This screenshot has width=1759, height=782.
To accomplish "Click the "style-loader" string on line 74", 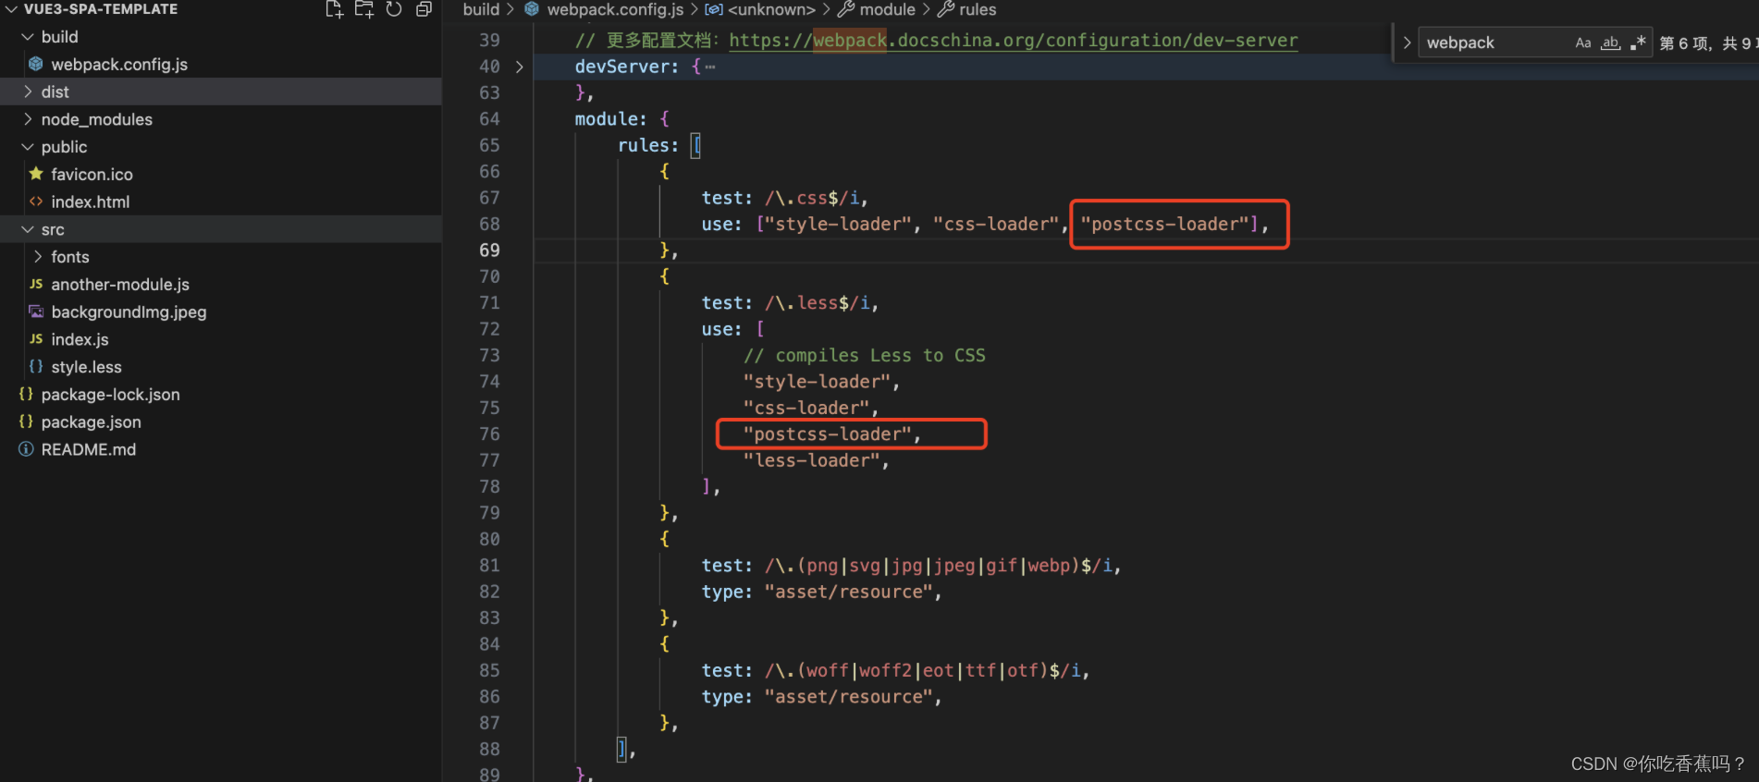I will click(817, 382).
